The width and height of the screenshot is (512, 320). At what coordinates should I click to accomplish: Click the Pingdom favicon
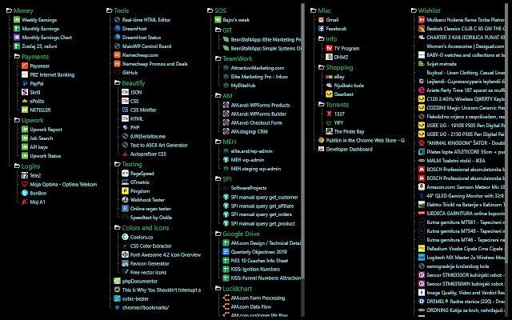tap(125, 191)
